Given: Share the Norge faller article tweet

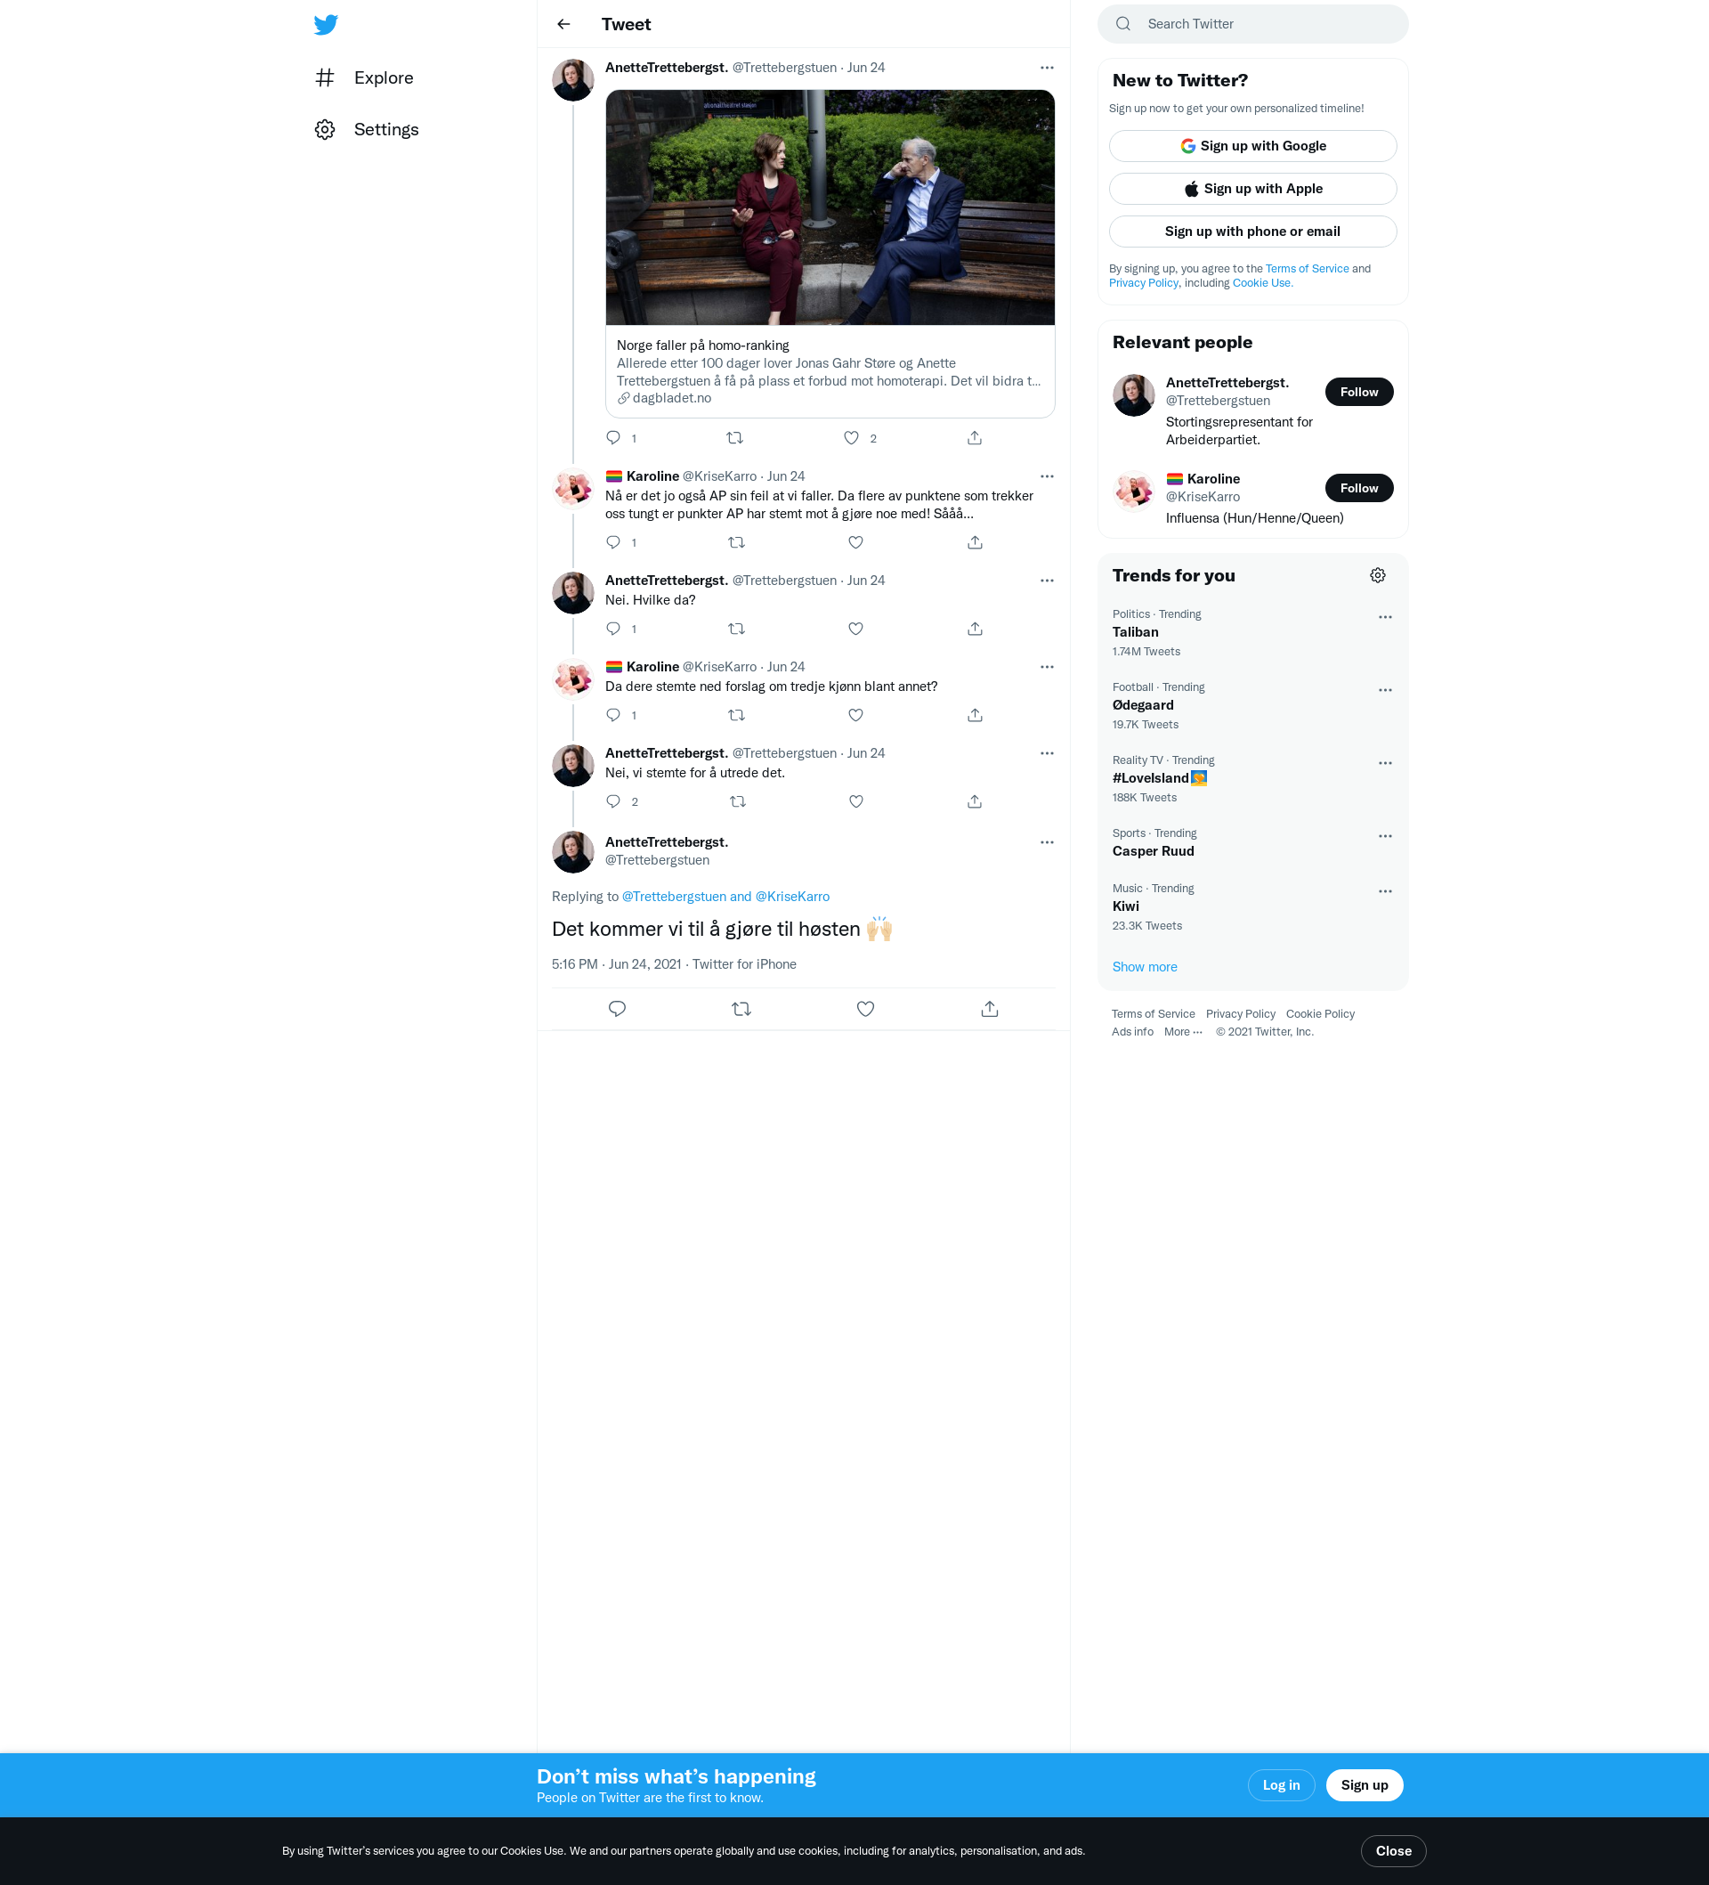Looking at the screenshot, I should (974, 437).
